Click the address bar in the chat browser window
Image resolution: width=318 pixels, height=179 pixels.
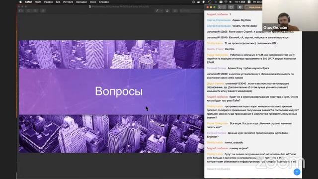point(253,7)
